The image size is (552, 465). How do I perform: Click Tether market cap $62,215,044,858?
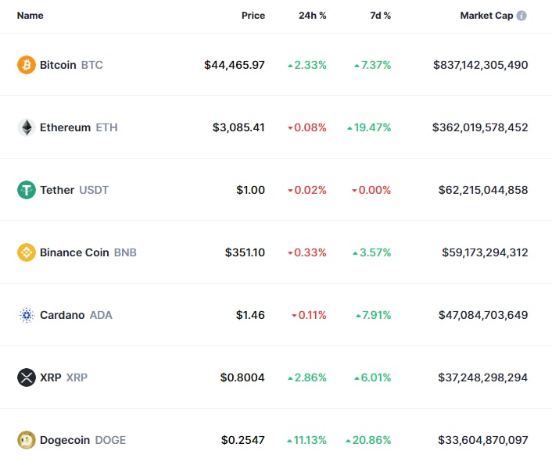tap(483, 190)
